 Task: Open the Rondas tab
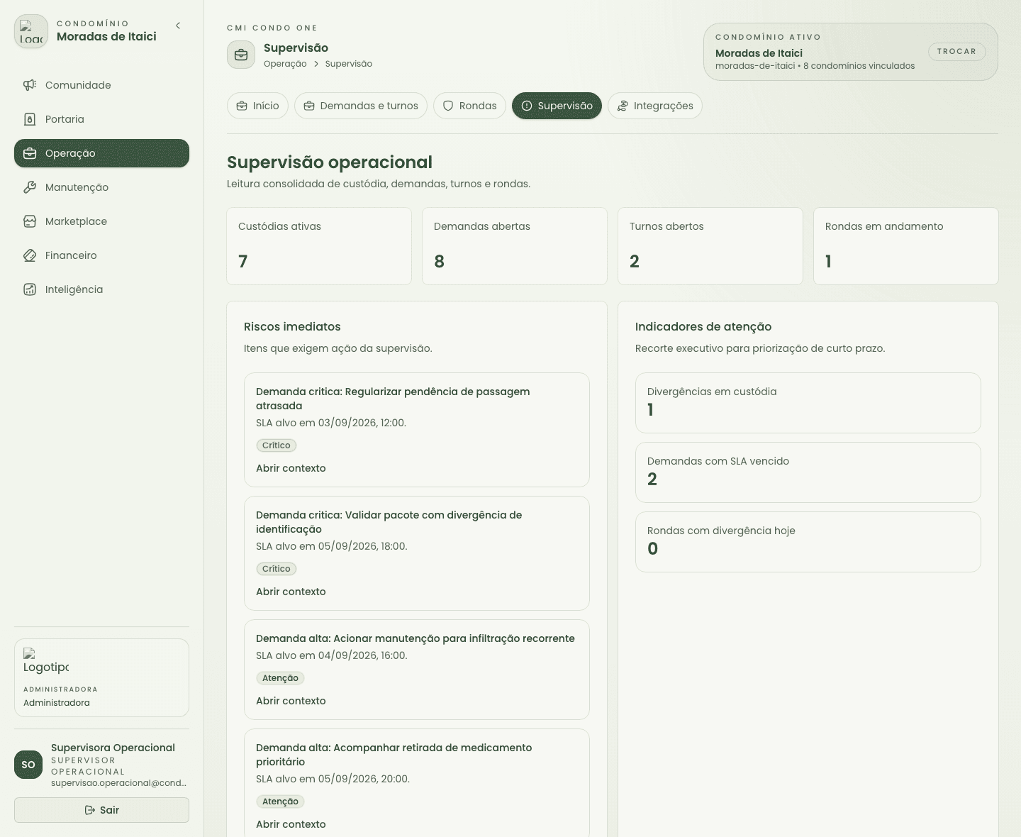(469, 106)
